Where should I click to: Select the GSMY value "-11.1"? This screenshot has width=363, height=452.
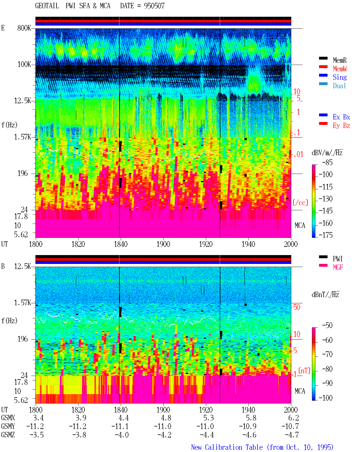[x=120, y=426]
